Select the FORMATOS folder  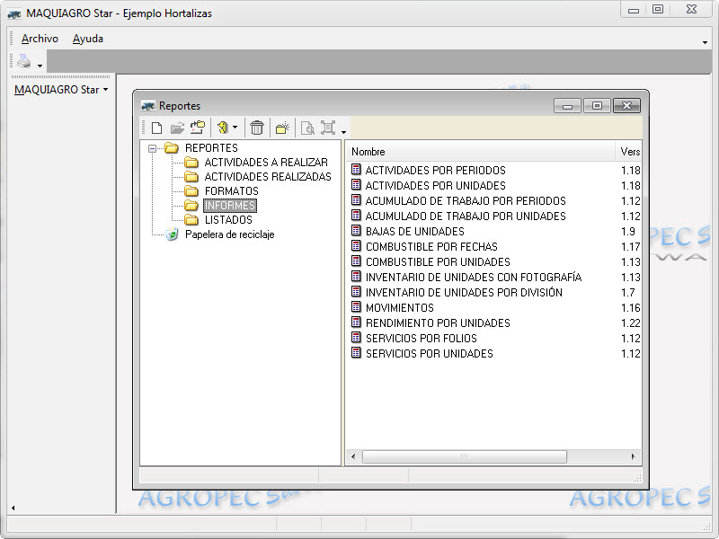232,191
